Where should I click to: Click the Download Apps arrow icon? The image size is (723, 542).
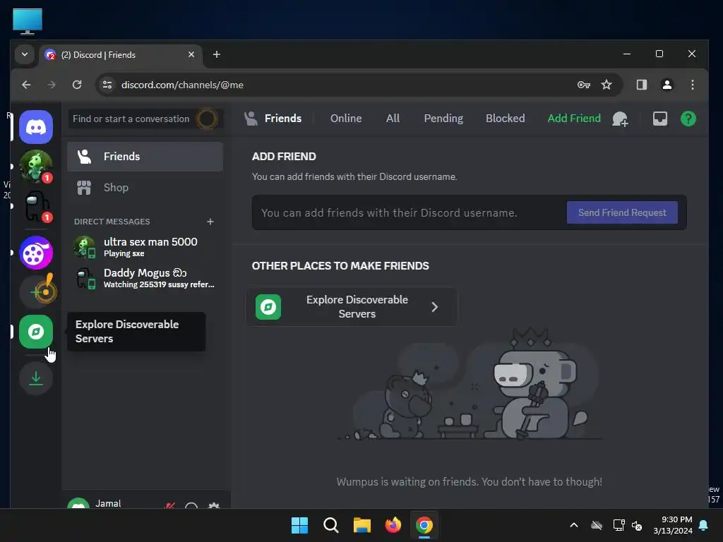coord(36,378)
